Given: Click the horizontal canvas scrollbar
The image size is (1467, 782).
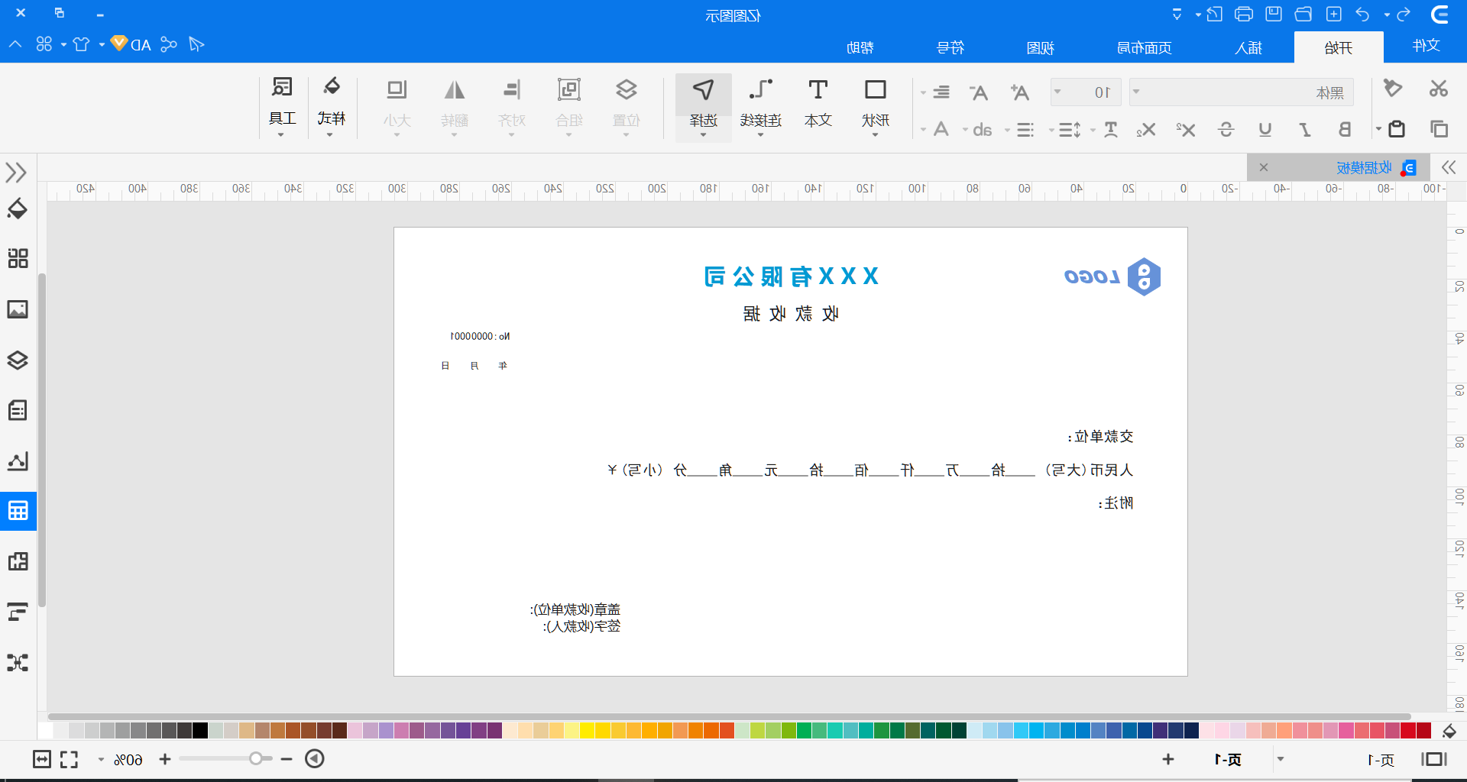Looking at the screenshot, I should click(x=730, y=716).
